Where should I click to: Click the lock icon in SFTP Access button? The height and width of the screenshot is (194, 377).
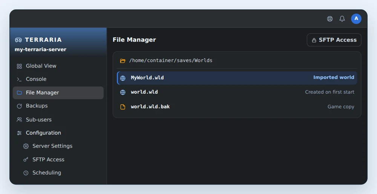pyautogui.click(x=314, y=40)
